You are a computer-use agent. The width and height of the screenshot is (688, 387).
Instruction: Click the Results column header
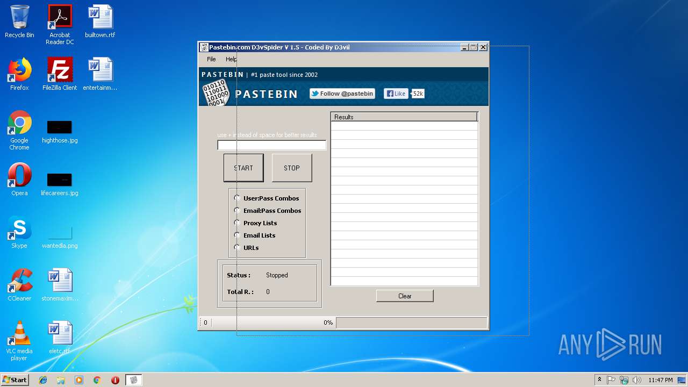click(404, 117)
